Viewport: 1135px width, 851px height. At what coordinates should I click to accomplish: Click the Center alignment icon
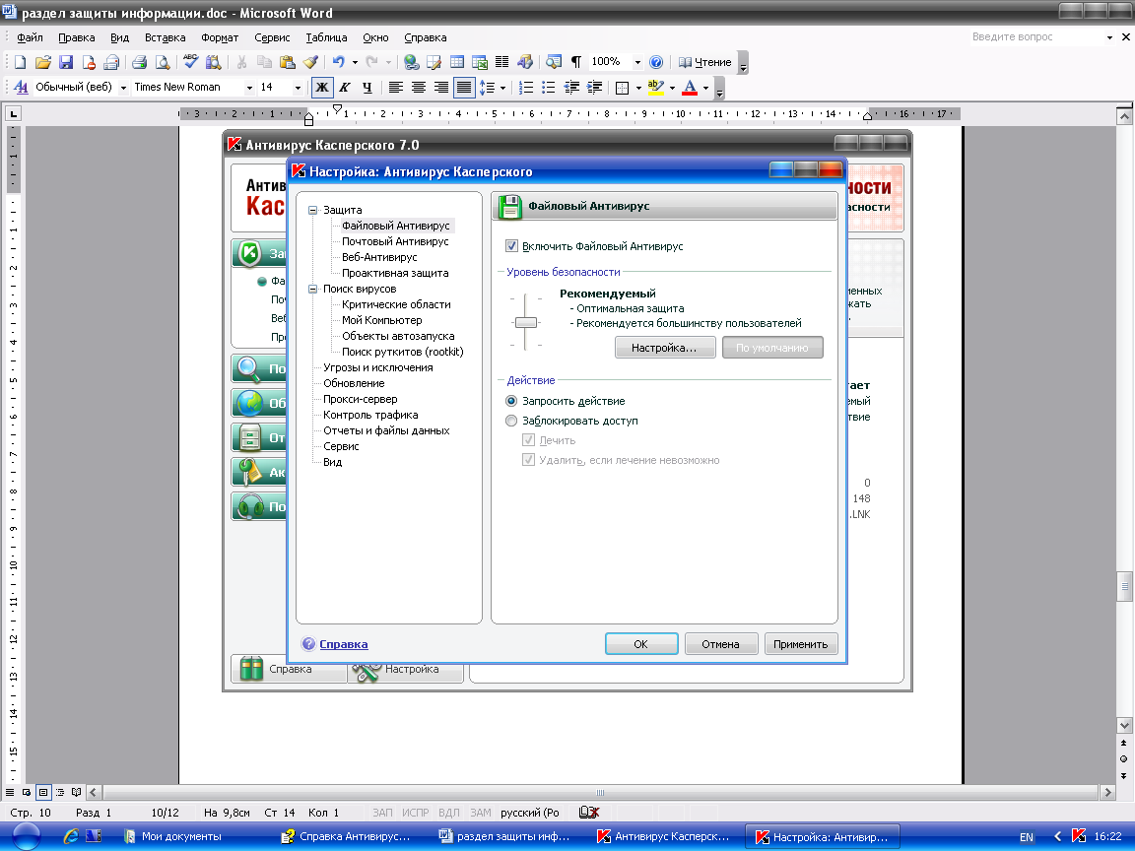[419, 88]
